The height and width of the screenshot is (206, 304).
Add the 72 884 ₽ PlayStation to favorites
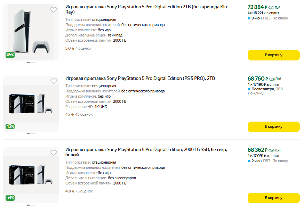coord(53,10)
